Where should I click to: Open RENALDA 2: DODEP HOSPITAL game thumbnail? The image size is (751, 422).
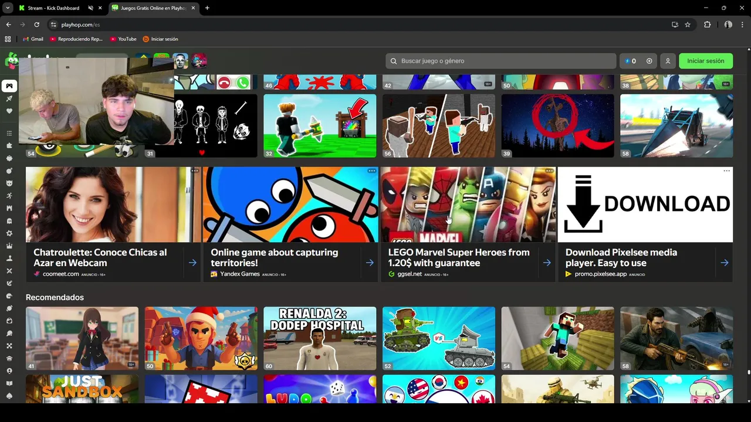click(x=320, y=338)
